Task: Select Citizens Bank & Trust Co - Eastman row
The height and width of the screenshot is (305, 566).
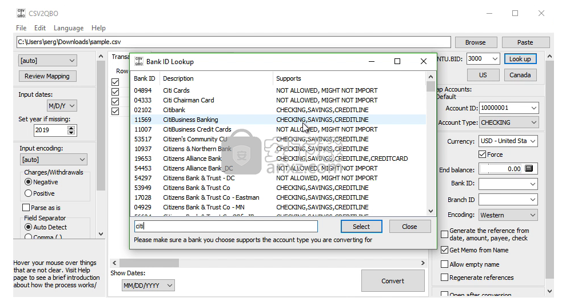Action: [x=278, y=197]
